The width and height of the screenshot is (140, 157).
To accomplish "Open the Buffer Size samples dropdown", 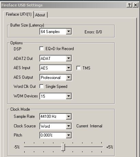I will pos(56,31).
